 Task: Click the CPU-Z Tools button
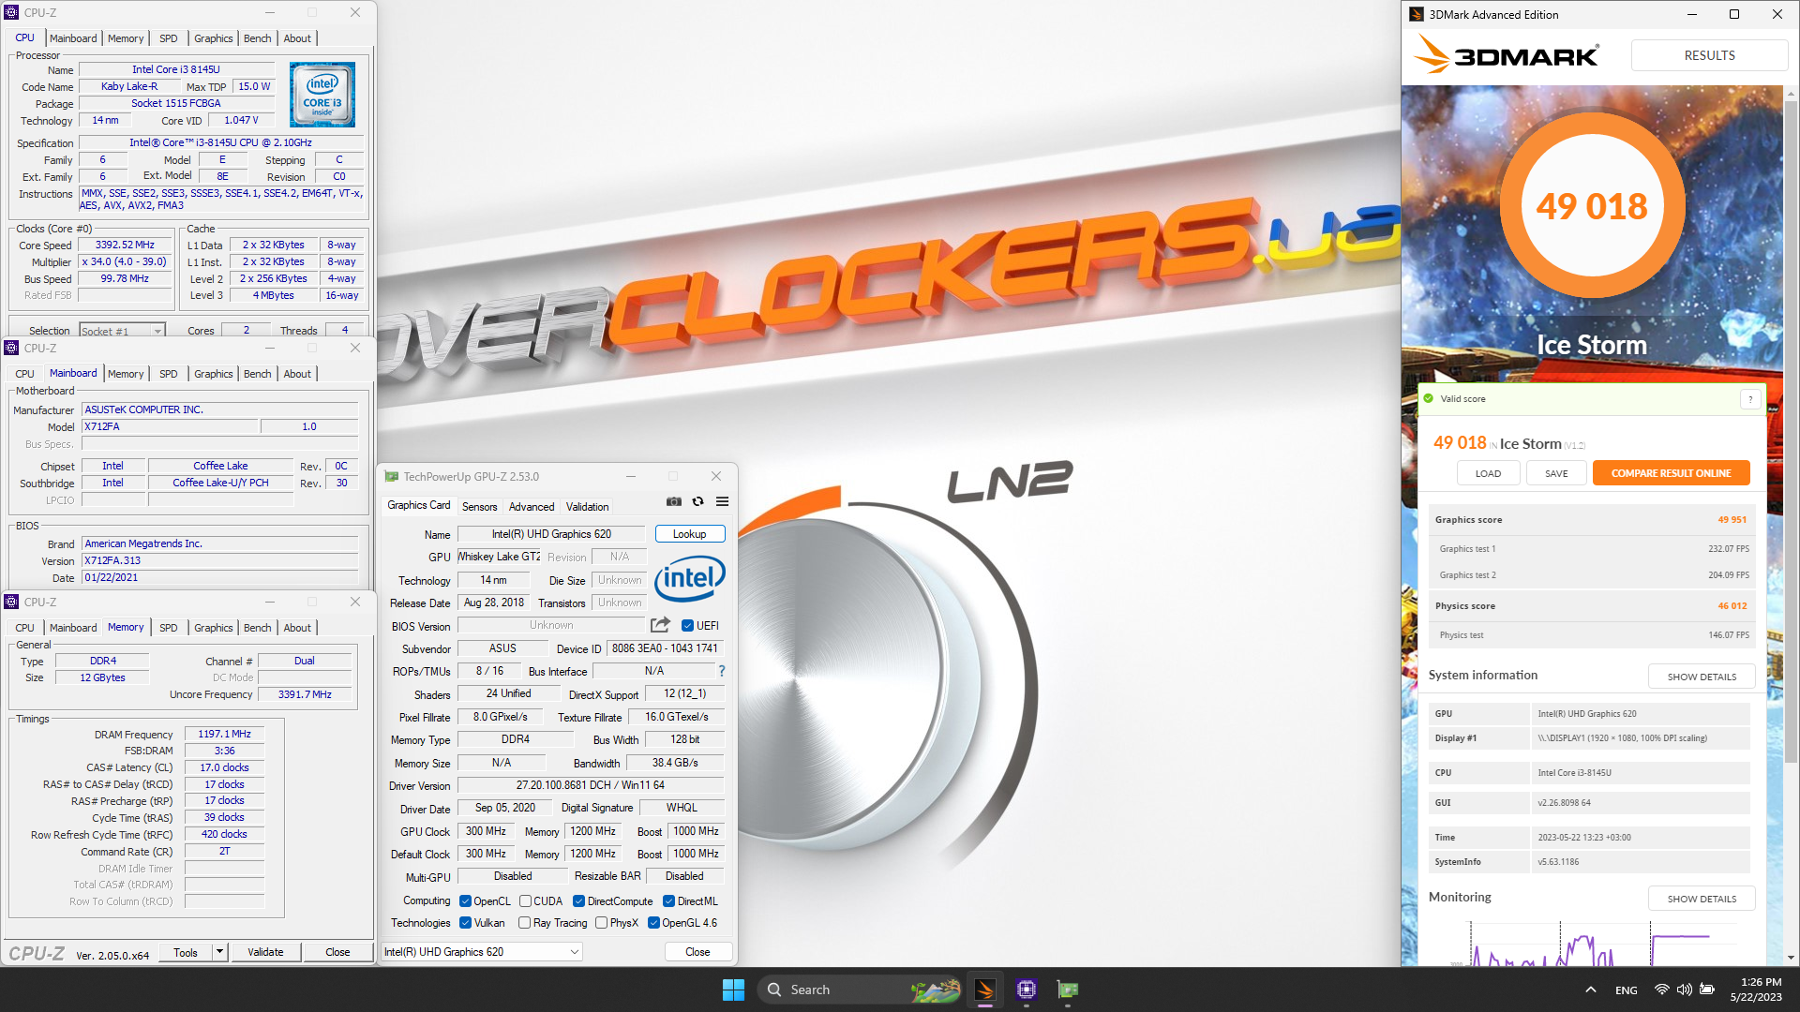pyautogui.click(x=186, y=952)
